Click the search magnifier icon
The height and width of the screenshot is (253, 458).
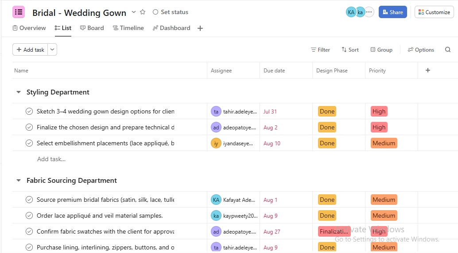click(x=448, y=49)
